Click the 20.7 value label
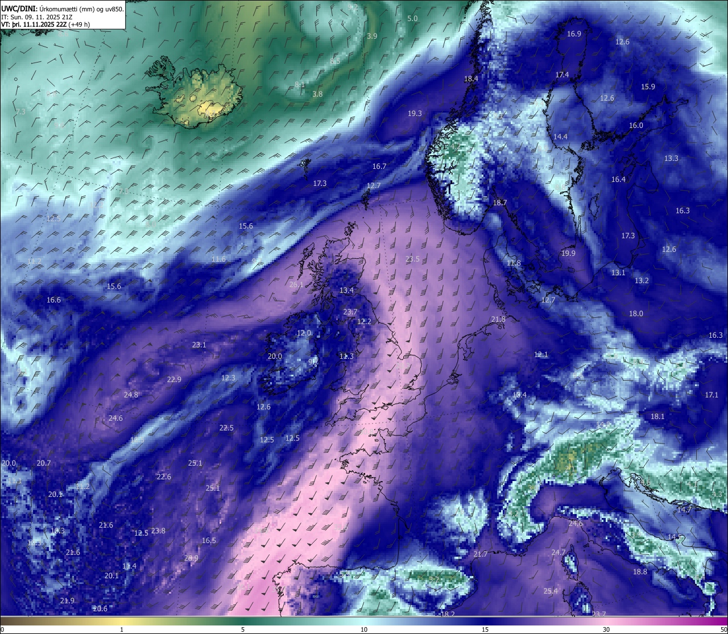This screenshot has width=728, height=634. coord(44,463)
